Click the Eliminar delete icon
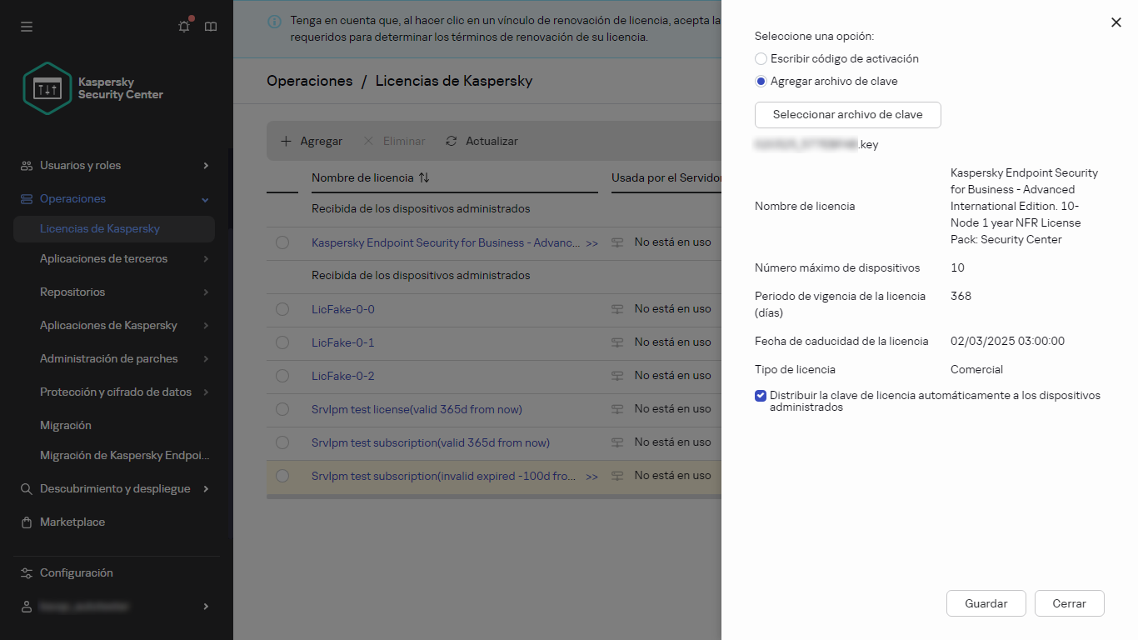1138x640 pixels. [x=368, y=141]
